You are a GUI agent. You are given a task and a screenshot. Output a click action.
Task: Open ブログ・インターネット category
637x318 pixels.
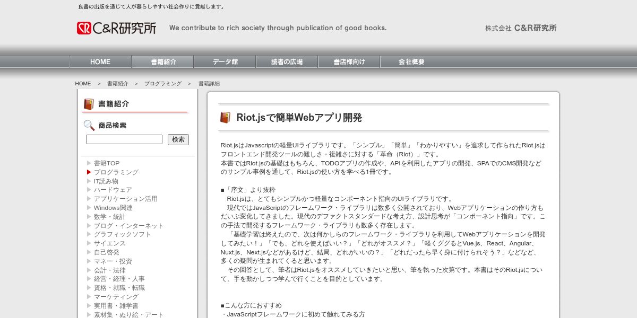coord(129,226)
